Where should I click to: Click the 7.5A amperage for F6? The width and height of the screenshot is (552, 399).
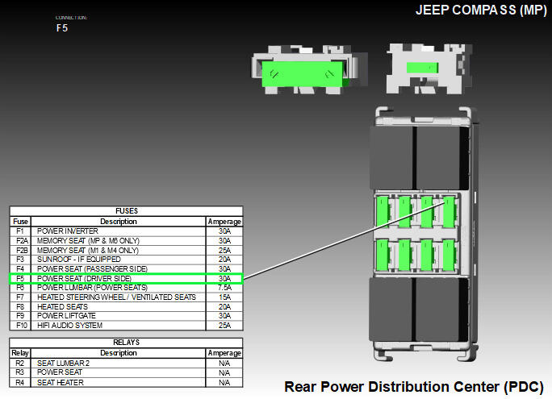click(x=224, y=288)
